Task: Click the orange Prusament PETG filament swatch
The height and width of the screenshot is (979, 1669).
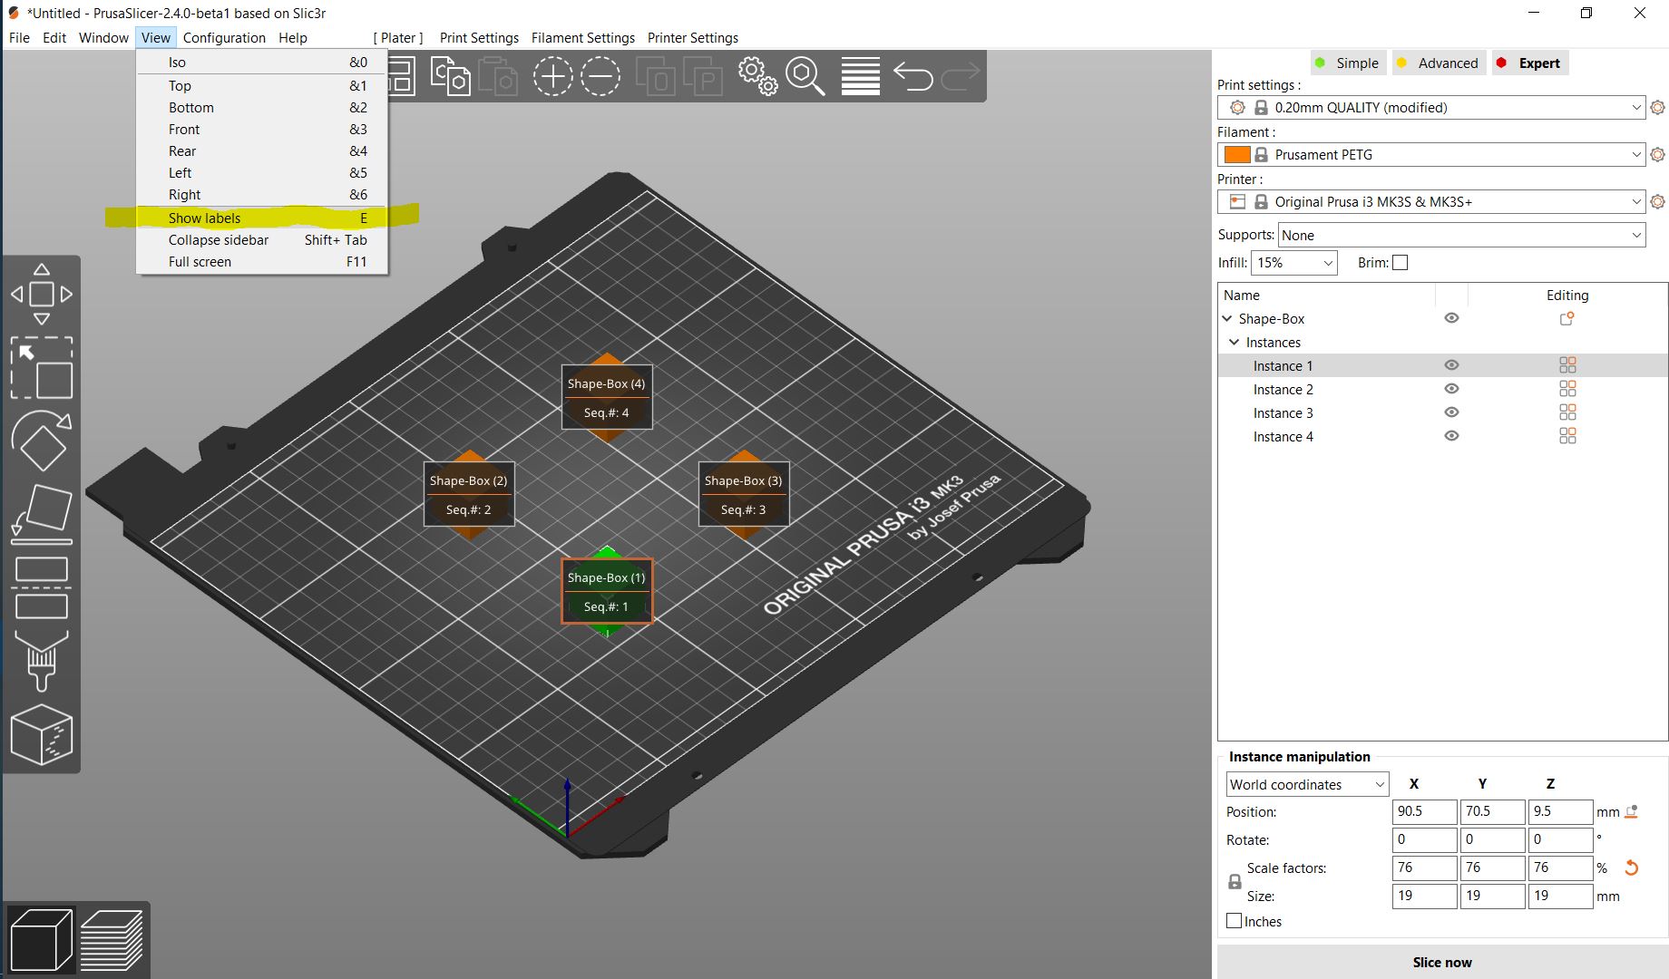Action: tap(1237, 154)
